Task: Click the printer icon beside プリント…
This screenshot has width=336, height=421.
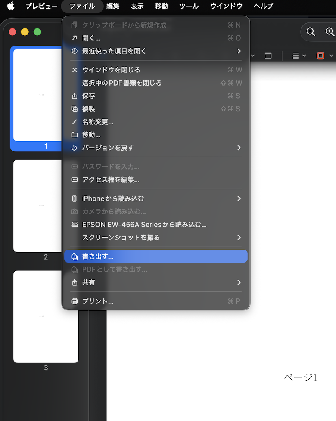Action: 75,301
